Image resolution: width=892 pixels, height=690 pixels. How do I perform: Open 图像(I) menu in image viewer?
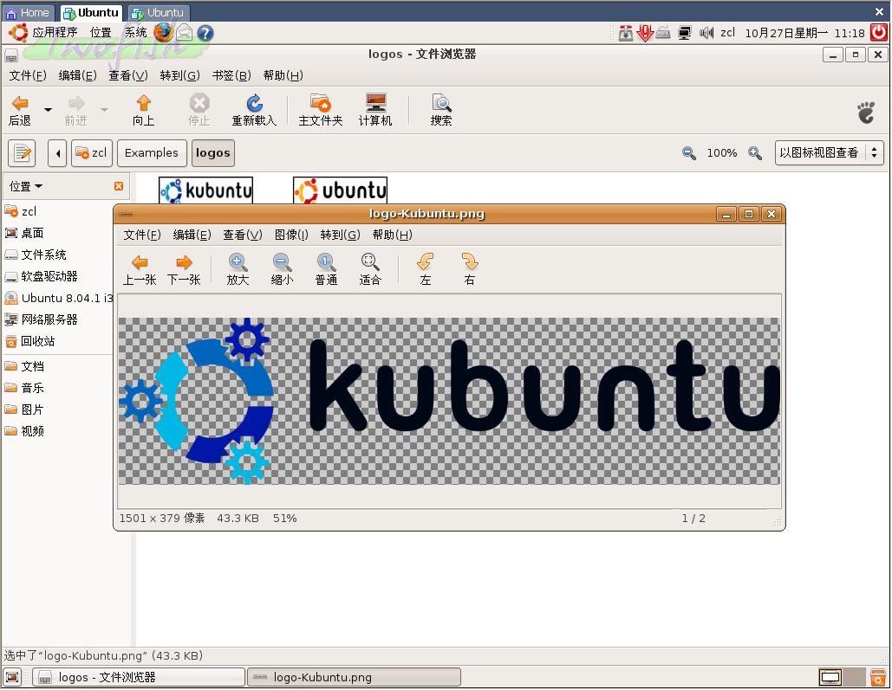click(x=291, y=235)
